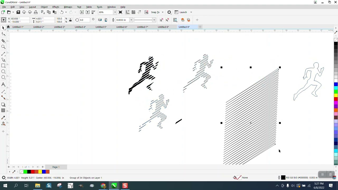Select the Transparency checkerboard tool
Image resolution: width=338 pixels, height=190 pixels.
tap(3, 111)
